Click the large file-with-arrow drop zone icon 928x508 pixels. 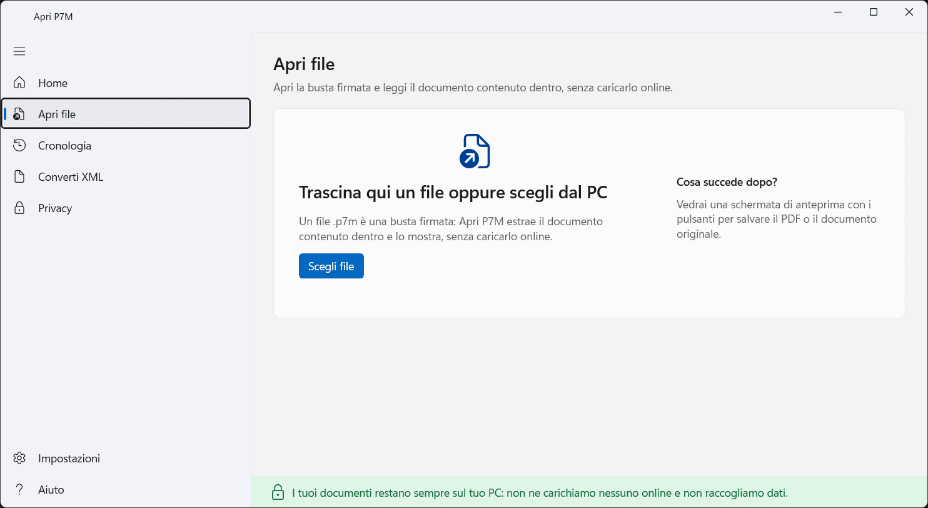(475, 151)
